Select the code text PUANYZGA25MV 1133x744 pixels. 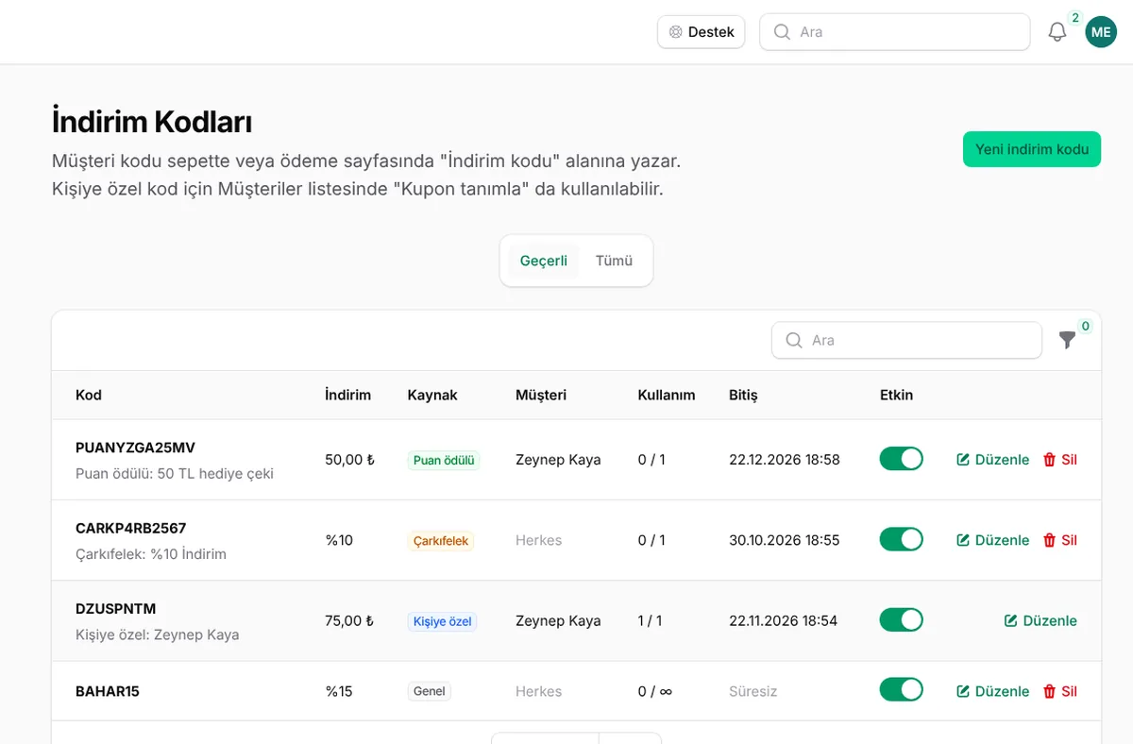coord(135,448)
